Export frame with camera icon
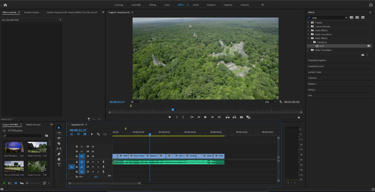The image size is (375, 192). (241, 117)
